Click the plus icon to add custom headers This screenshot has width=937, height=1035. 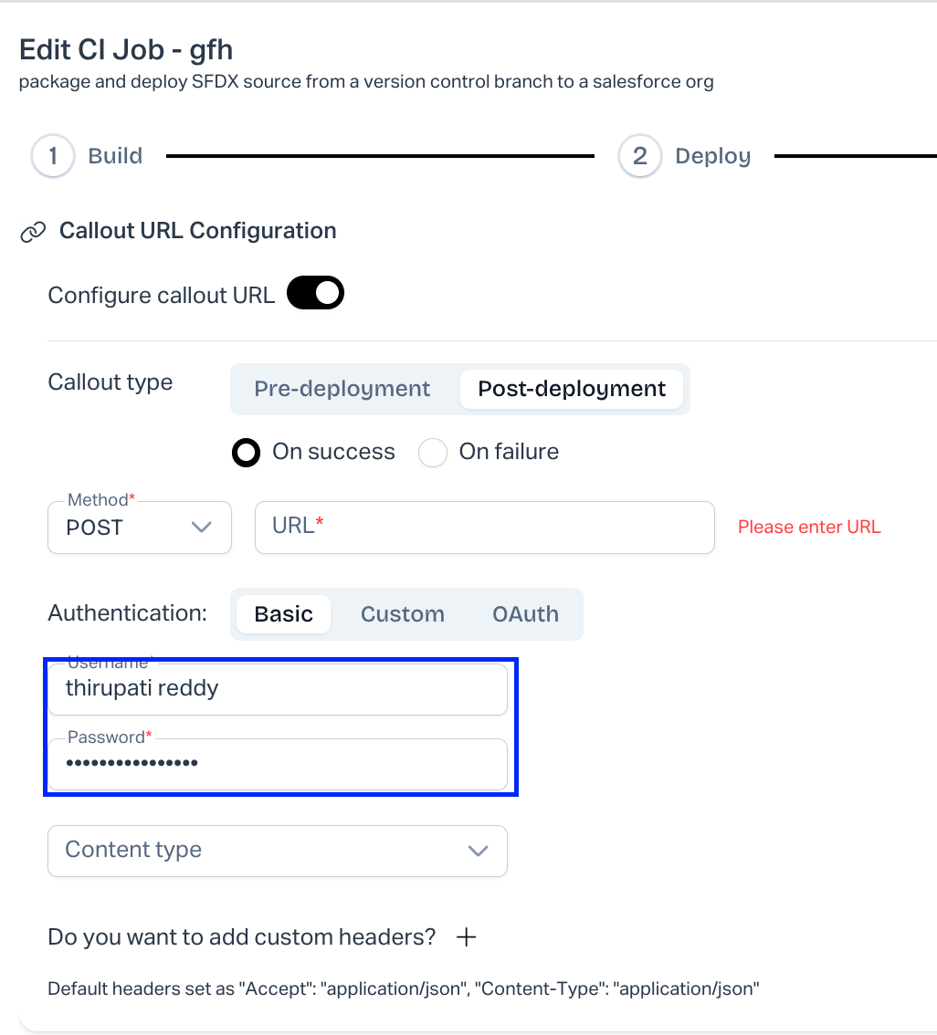point(466,937)
